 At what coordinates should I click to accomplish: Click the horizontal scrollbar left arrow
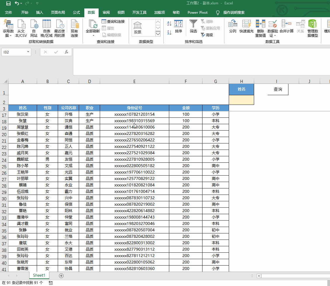click(259, 276)
